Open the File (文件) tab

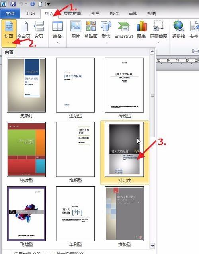10,13
